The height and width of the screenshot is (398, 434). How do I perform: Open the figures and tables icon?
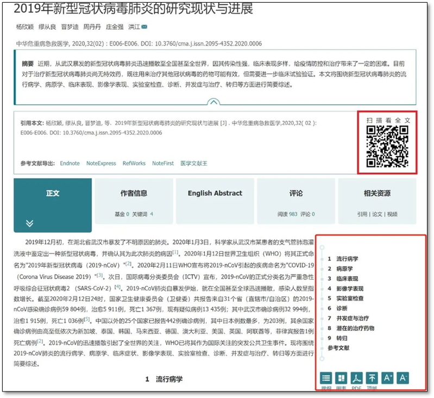point(341,378)
